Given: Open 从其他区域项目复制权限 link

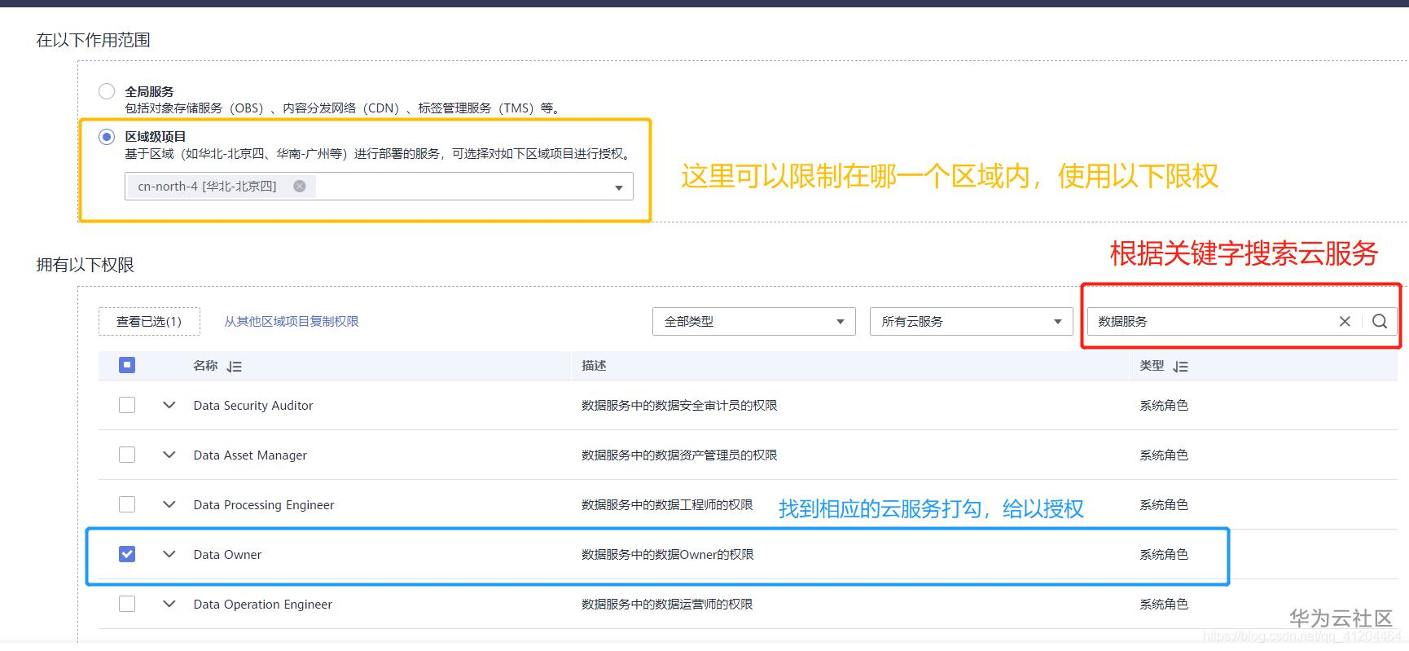Looking at the screenshot, I should (292, 321).
